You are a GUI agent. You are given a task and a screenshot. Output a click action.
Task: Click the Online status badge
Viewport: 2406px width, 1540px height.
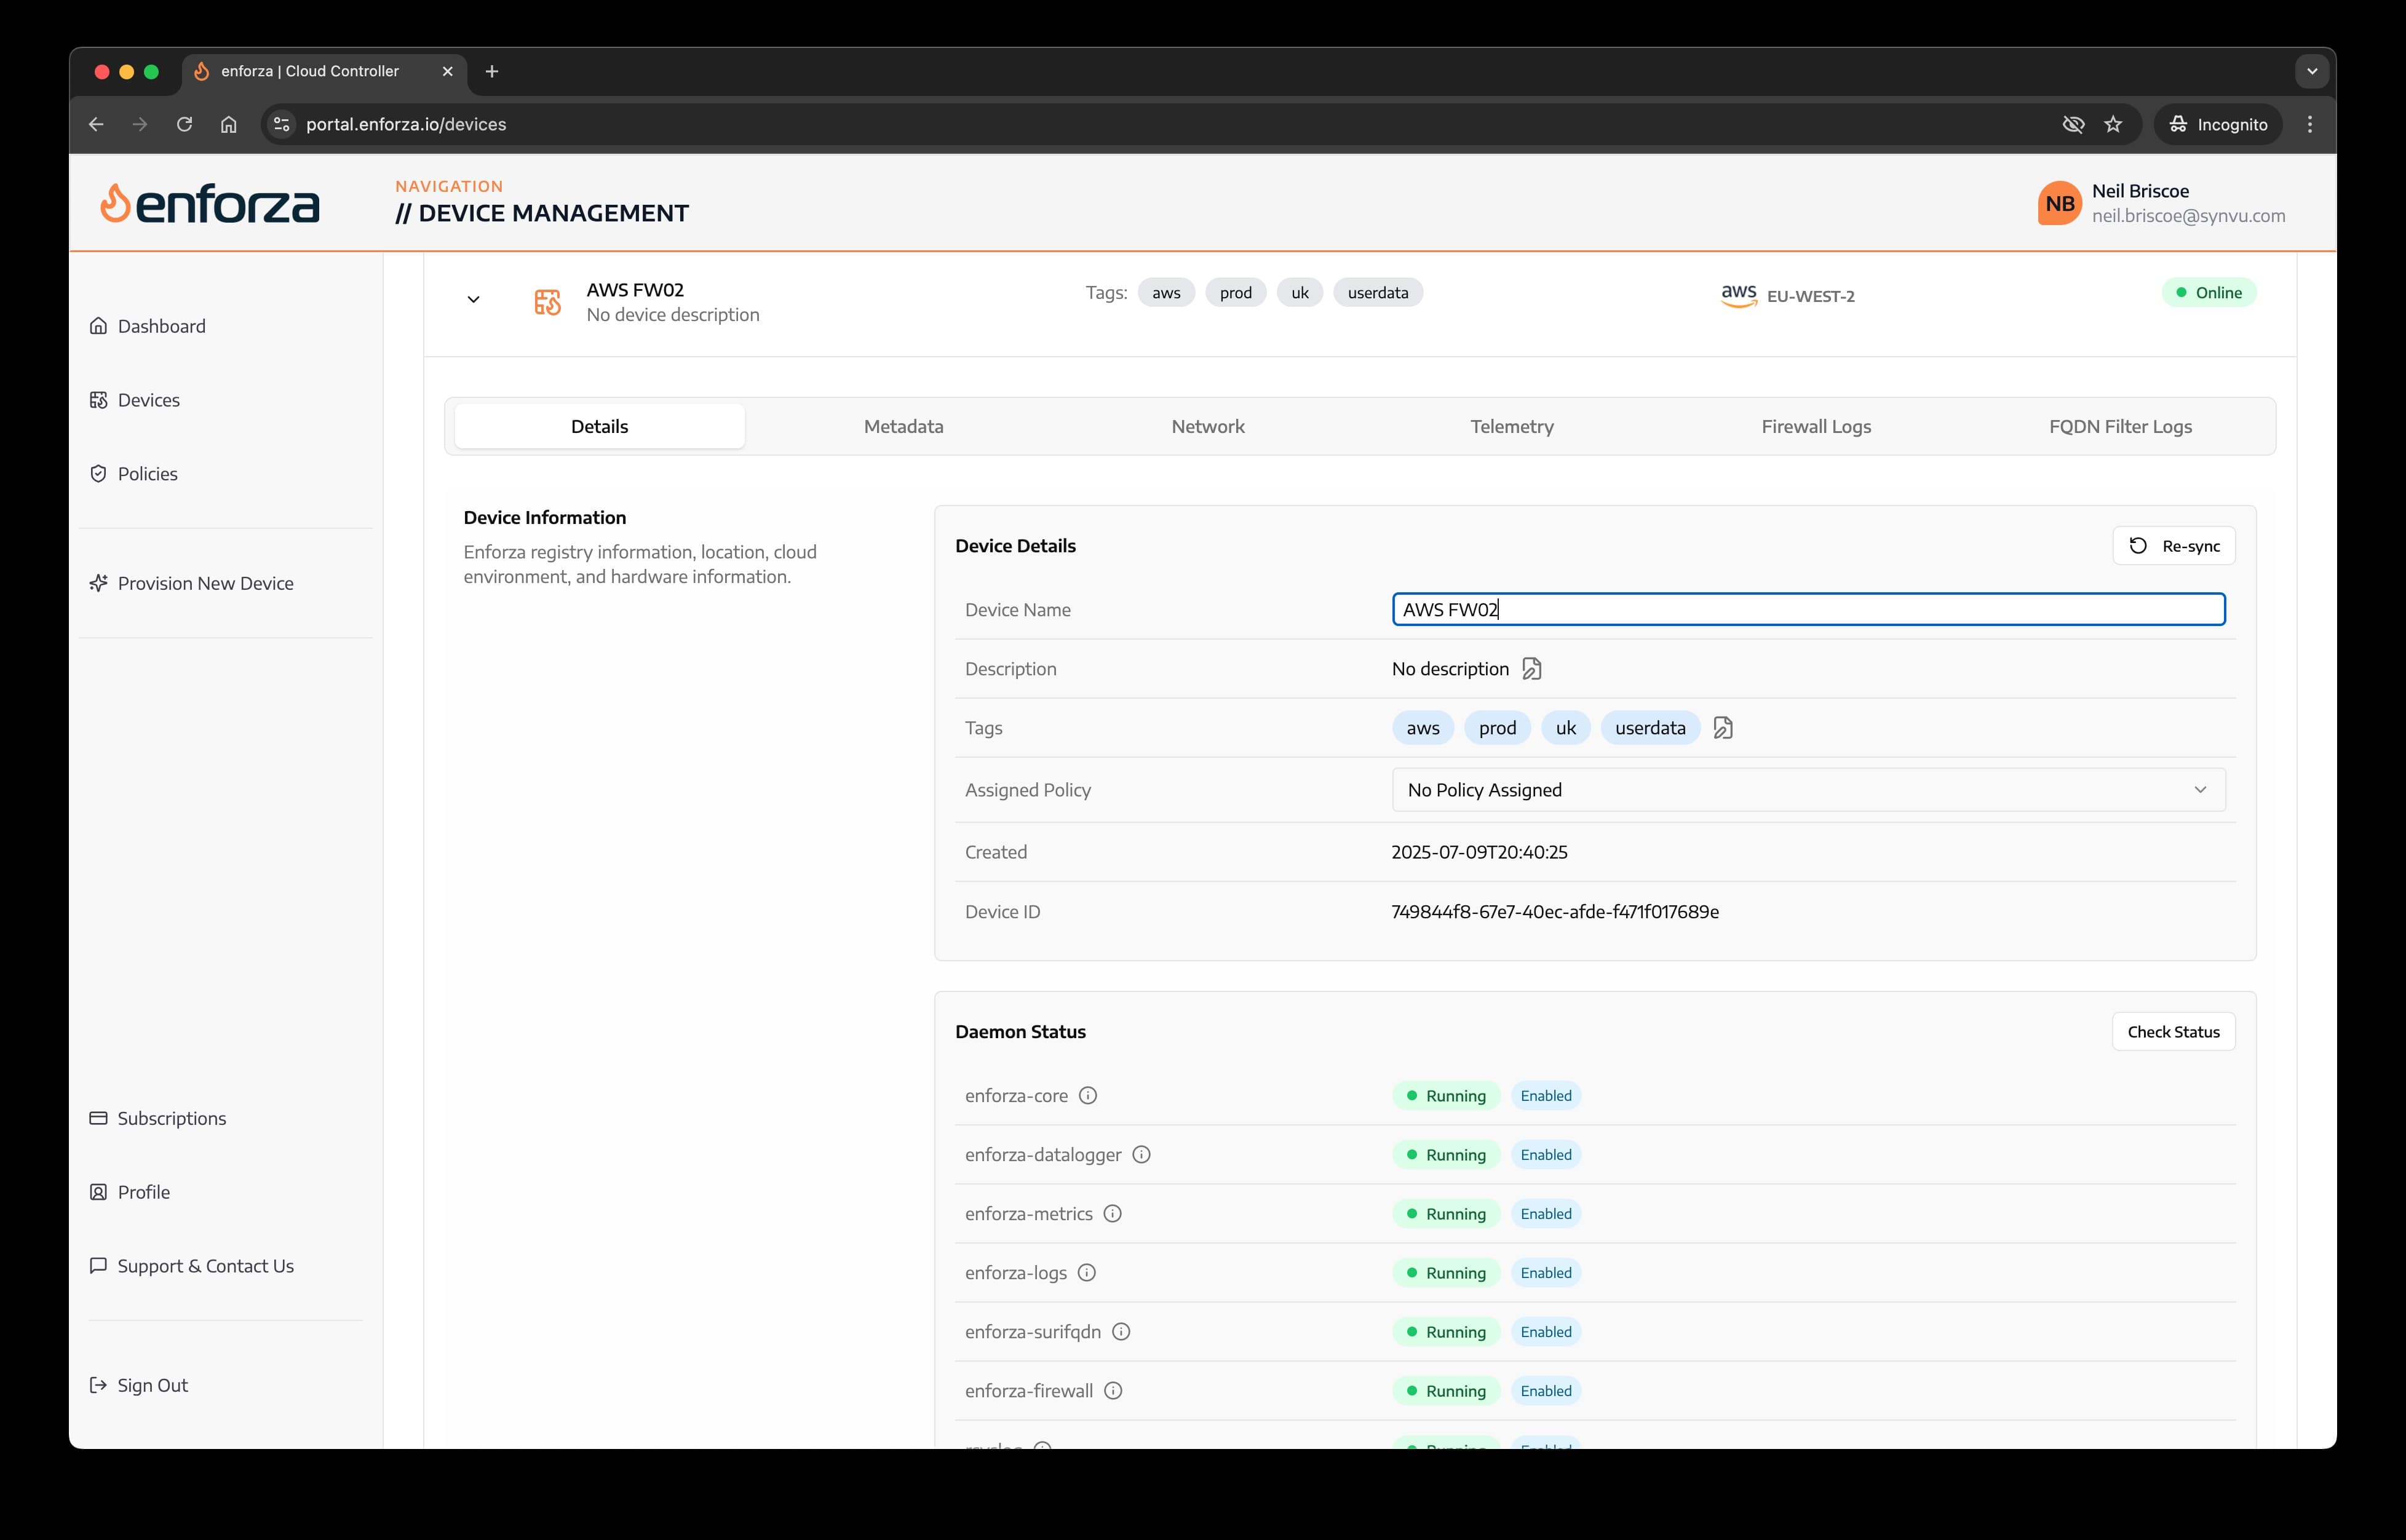(2209, 293)
